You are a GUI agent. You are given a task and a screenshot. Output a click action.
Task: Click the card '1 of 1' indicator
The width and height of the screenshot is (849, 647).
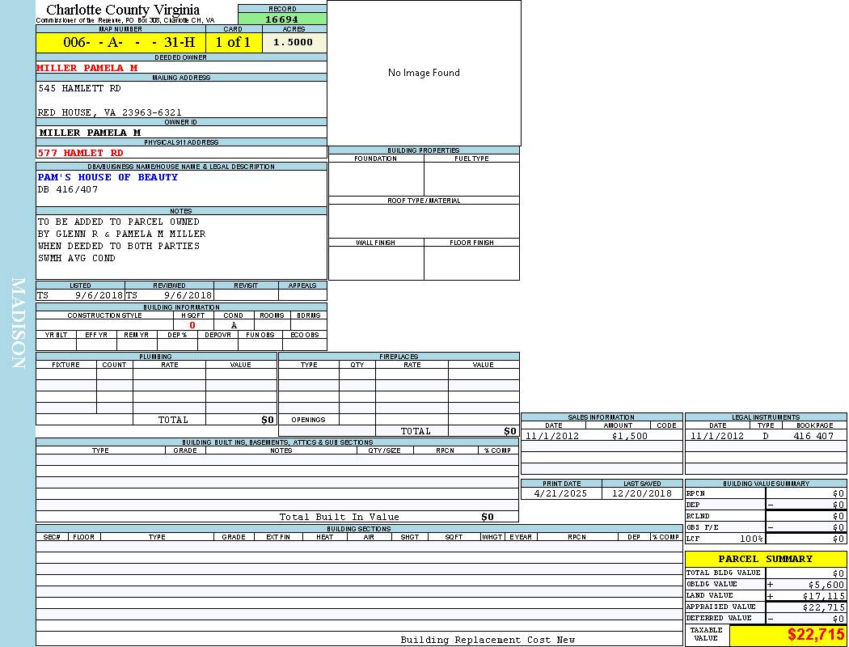pos(233,43)
